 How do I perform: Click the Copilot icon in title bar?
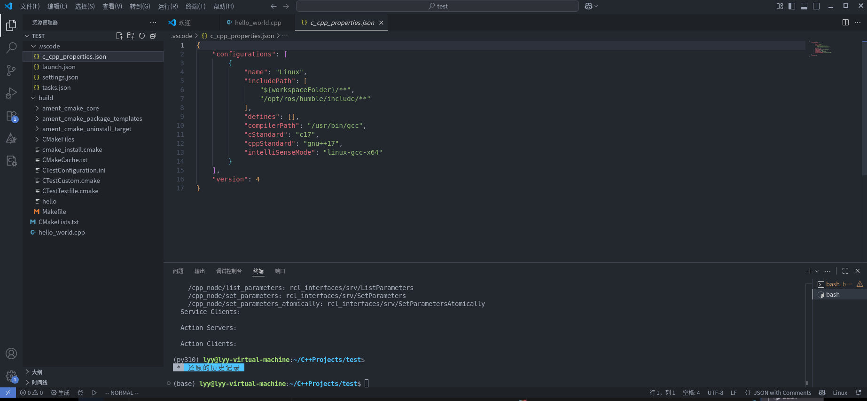(588, 6)
